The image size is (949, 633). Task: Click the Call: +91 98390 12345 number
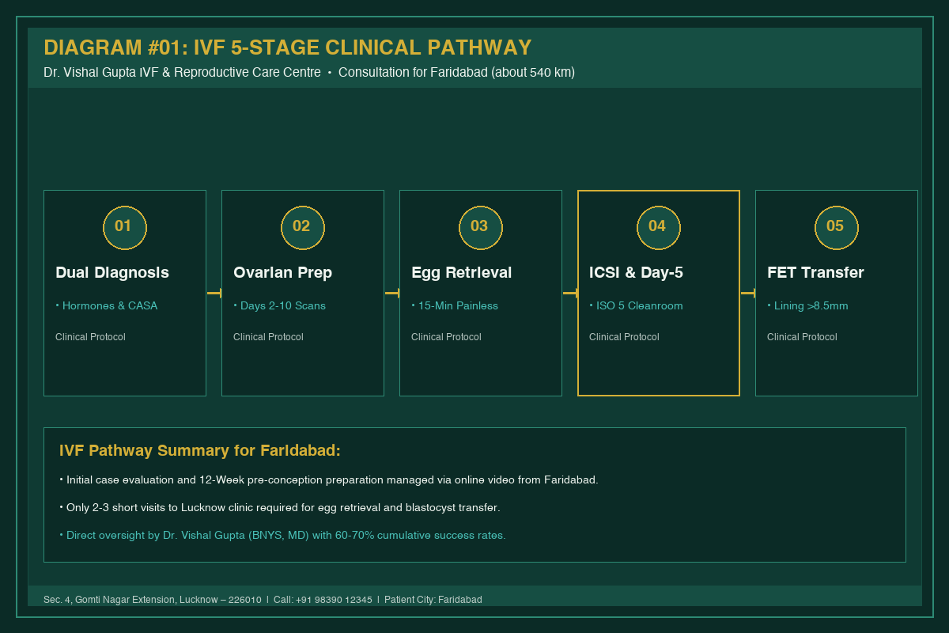click(x=323, y=600)
